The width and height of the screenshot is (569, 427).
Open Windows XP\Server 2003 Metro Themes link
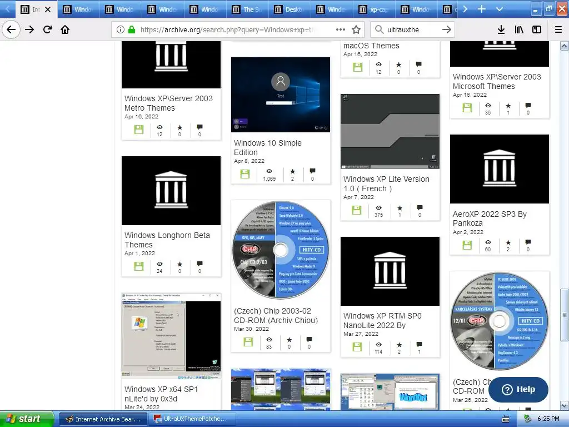[x=168, y=103]
